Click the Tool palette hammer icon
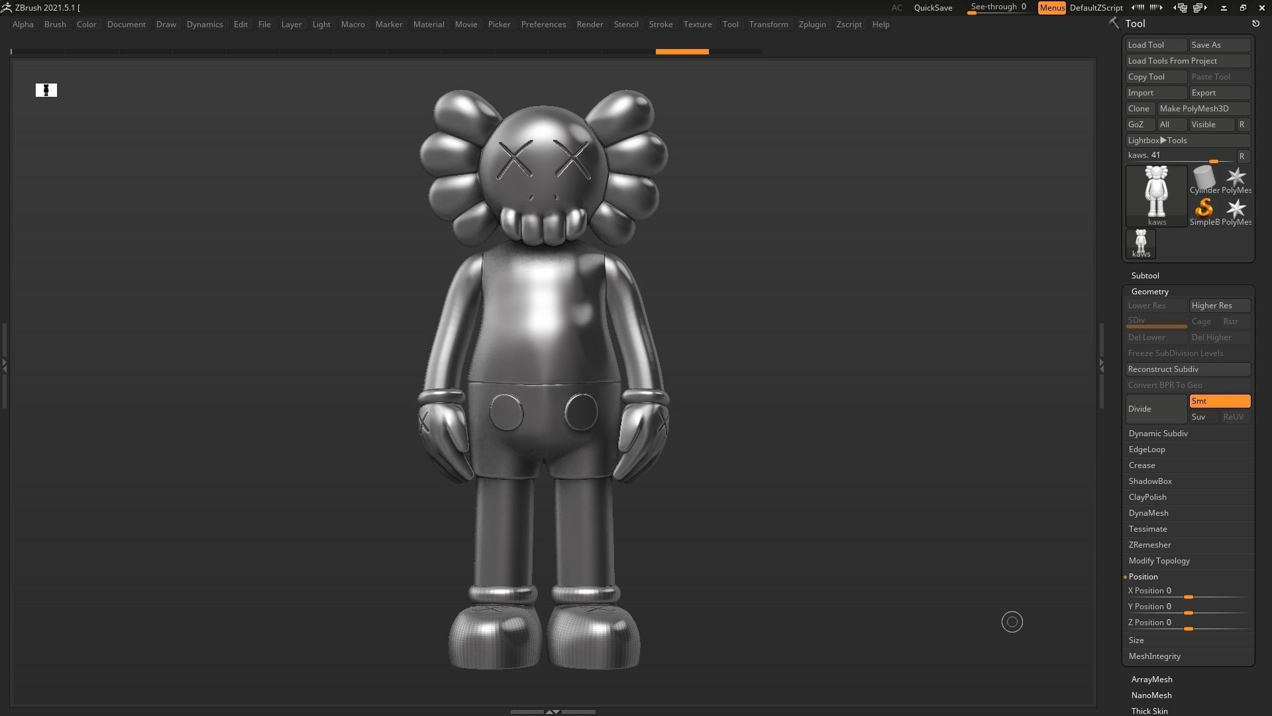 point(1114,23)
